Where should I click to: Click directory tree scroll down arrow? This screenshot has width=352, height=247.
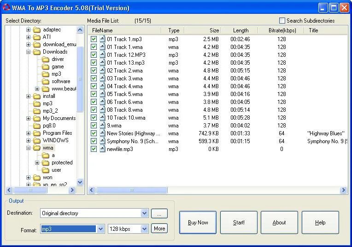[x=80, y=182]
